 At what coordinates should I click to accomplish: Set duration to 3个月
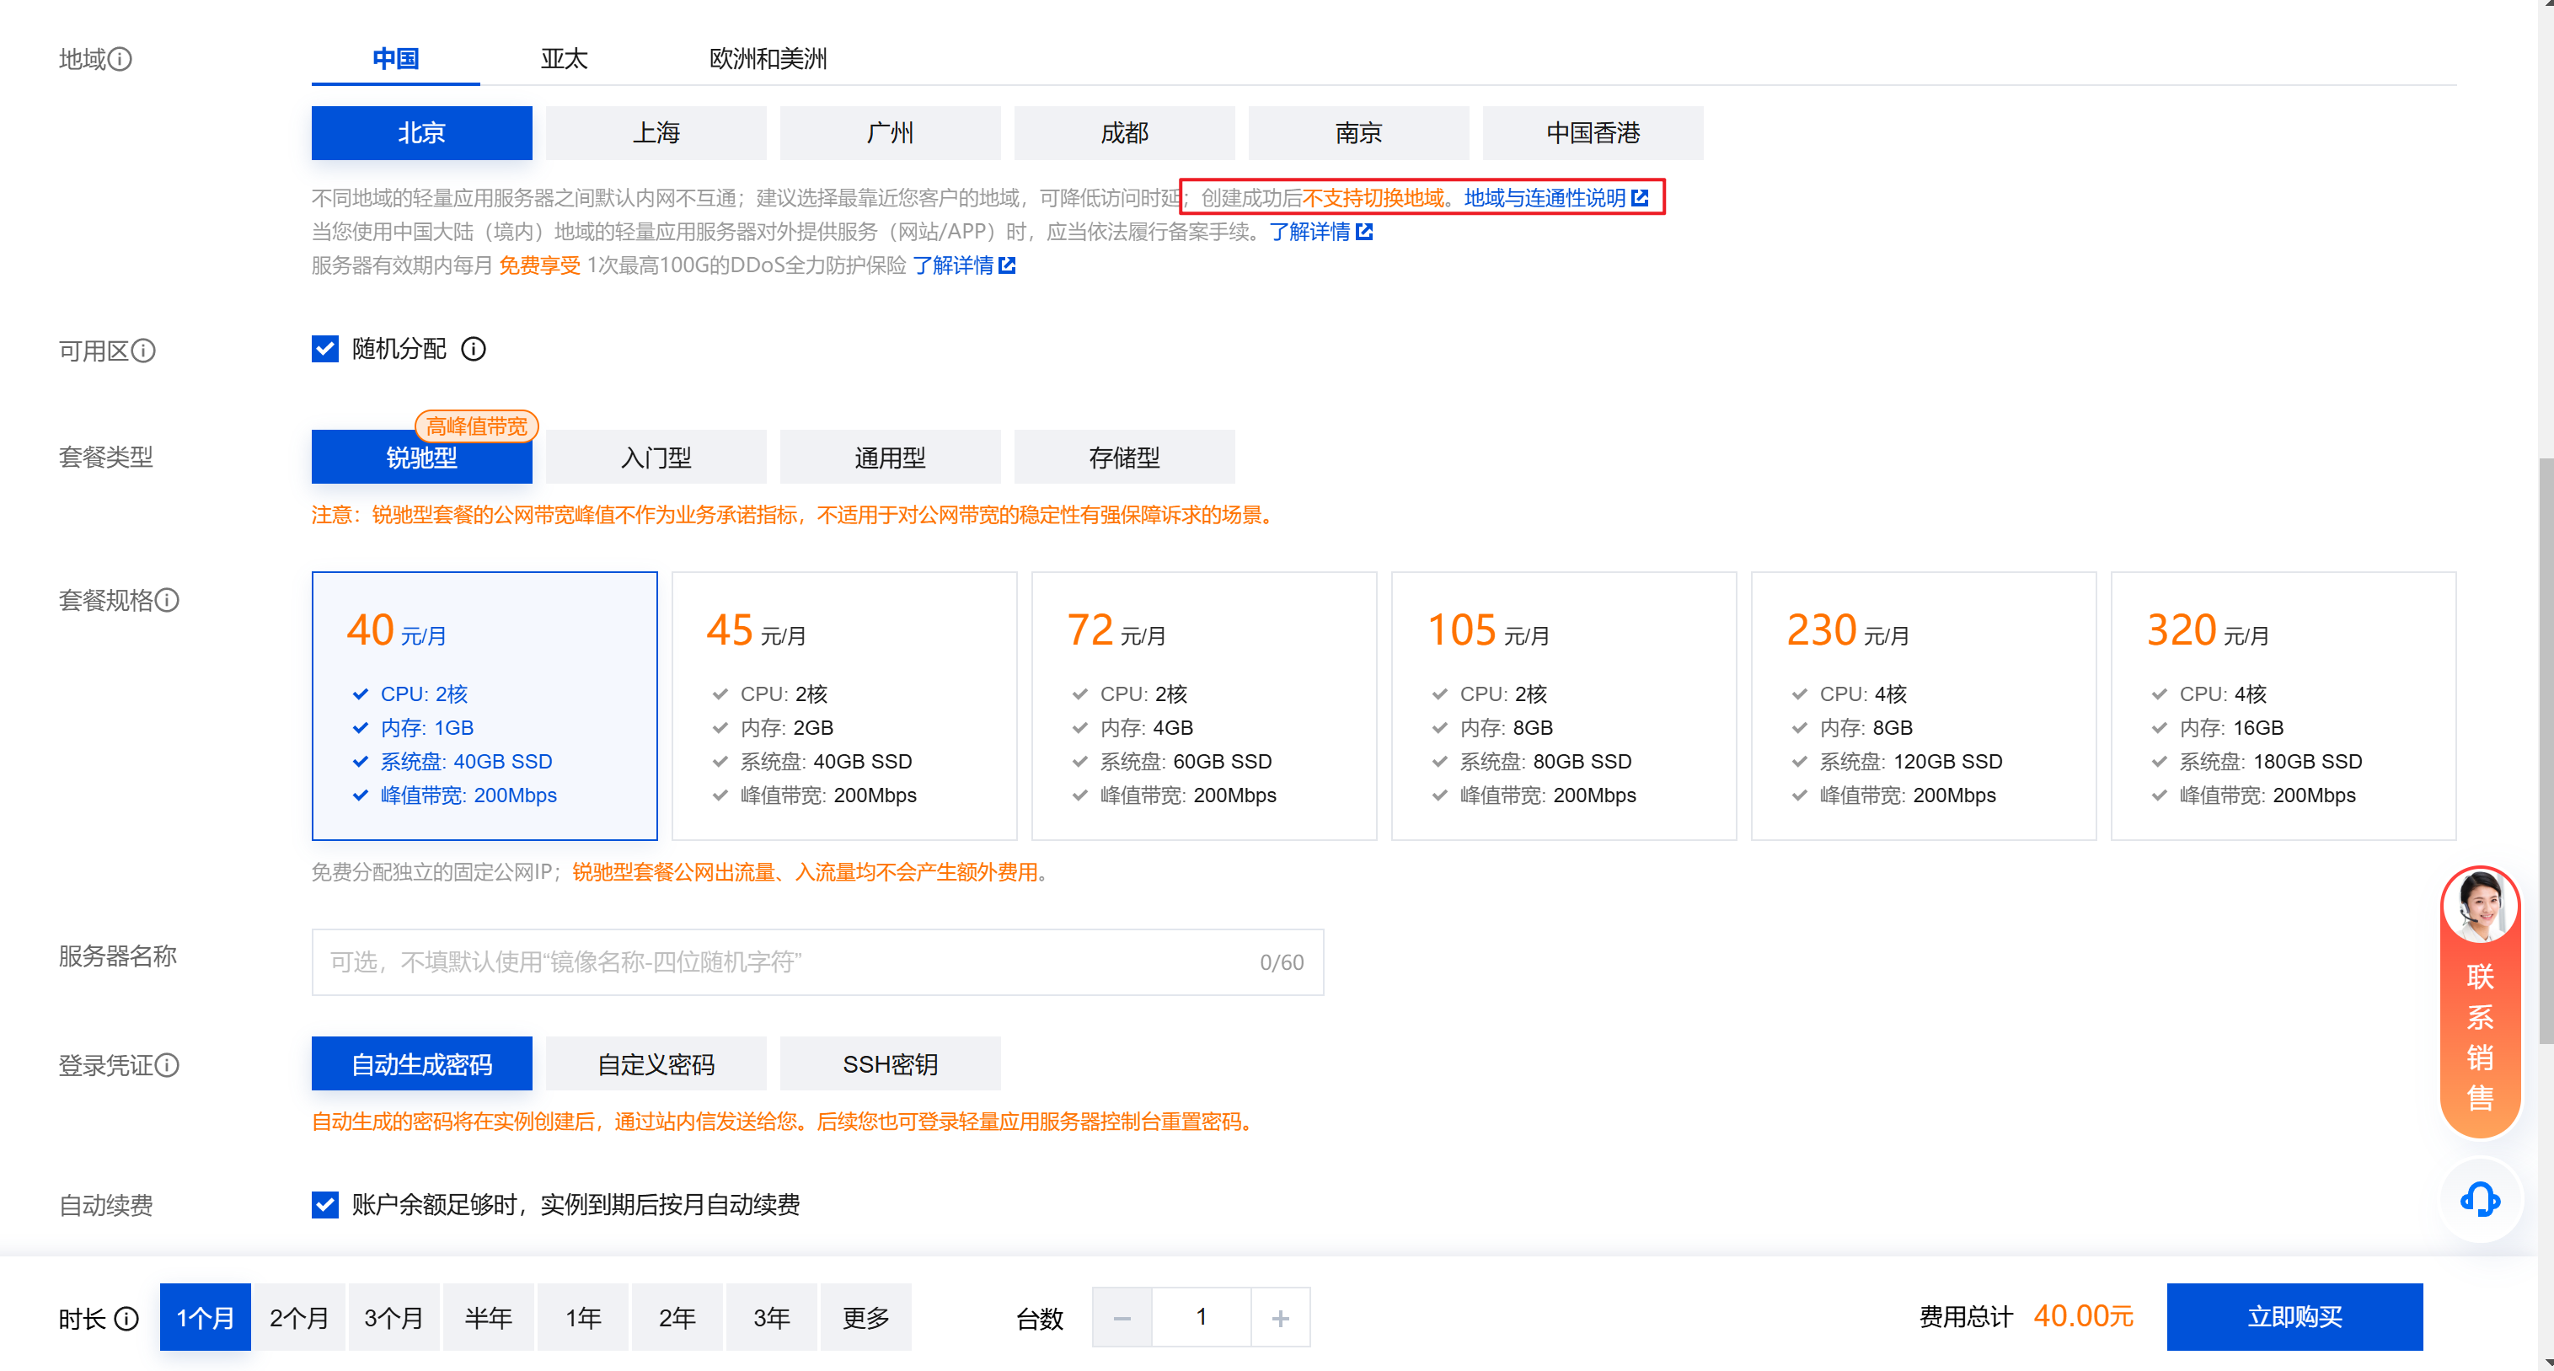click(393, 1317)
